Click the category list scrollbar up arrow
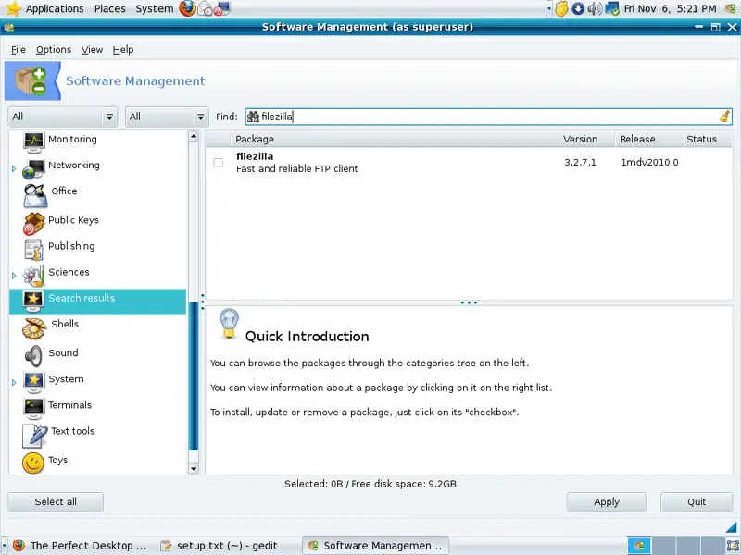741x555 pixels. 194,136
